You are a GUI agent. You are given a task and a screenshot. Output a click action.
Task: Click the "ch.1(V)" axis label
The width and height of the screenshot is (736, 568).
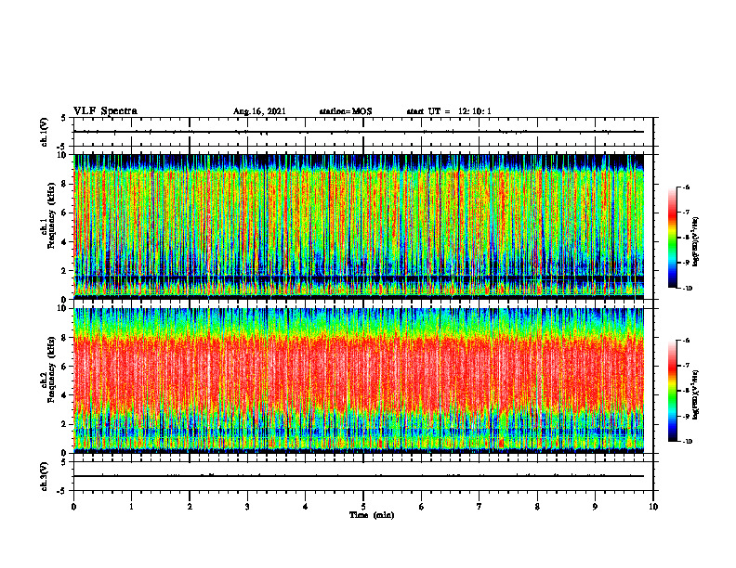click(x=45, y=132)
